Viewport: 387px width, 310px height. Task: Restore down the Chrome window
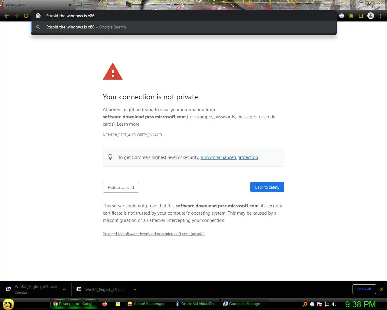(x=369, y=2)
